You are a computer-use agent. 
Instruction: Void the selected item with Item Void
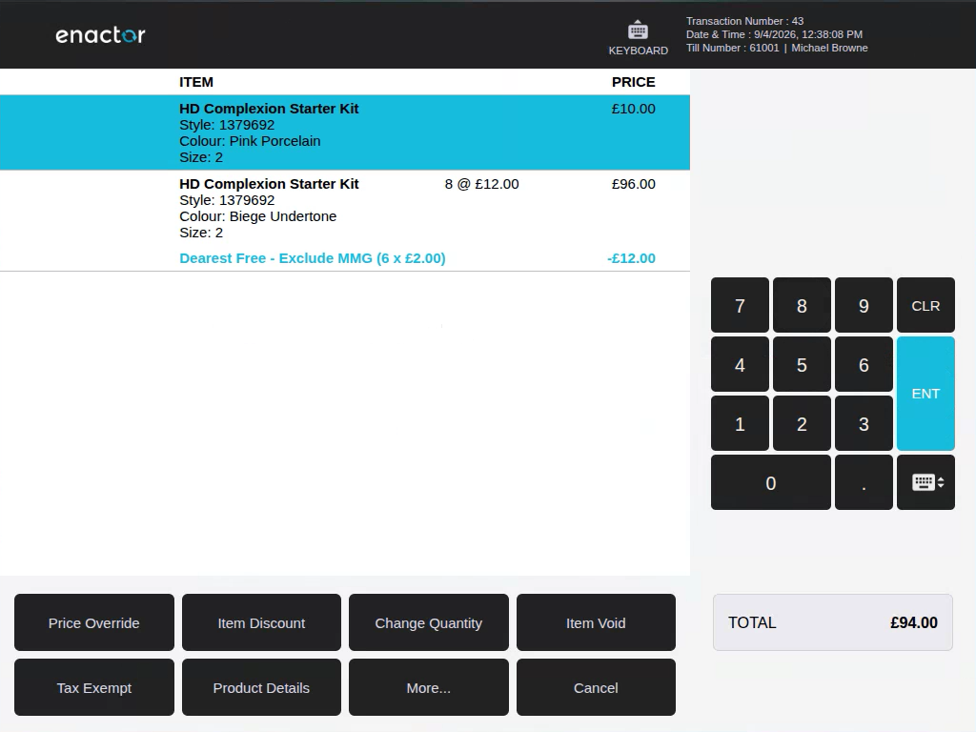pos(596,622)
